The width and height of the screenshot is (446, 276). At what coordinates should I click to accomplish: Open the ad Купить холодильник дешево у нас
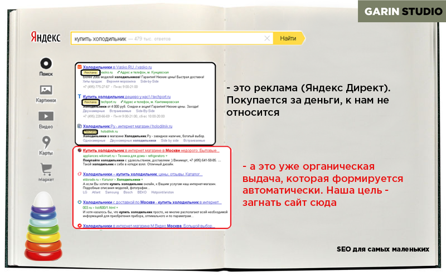click(x=127, y=96)
